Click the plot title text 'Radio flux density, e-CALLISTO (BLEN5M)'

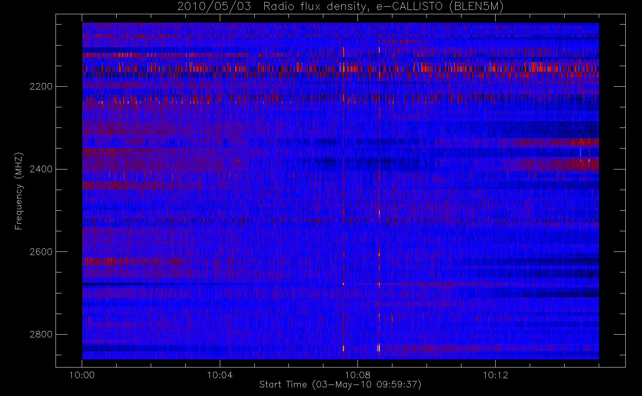coord(383,7)
